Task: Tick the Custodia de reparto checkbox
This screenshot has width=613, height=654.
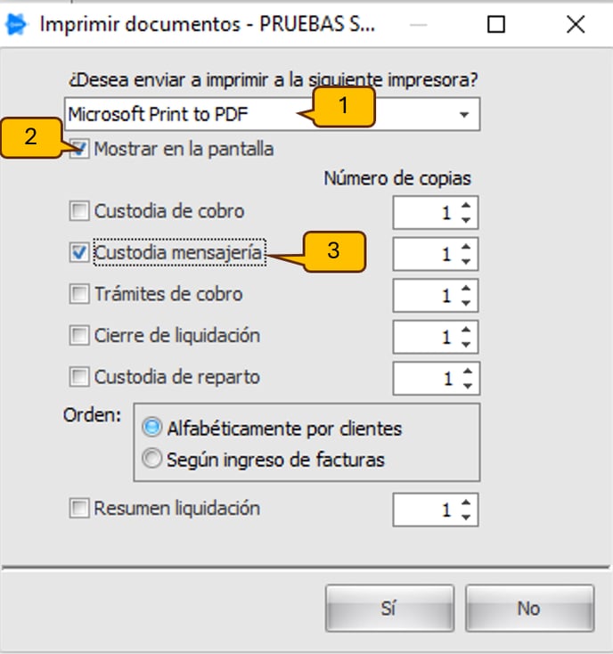Action: [x=79, y=377]
